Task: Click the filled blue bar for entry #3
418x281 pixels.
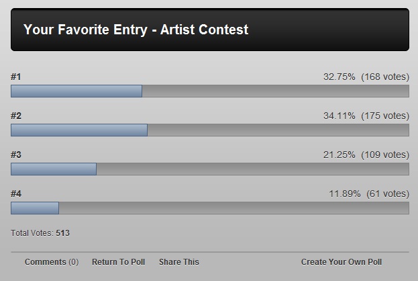Action: pyautogui.click(x=54, y=169)
